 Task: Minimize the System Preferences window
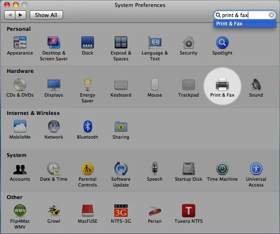16,5
